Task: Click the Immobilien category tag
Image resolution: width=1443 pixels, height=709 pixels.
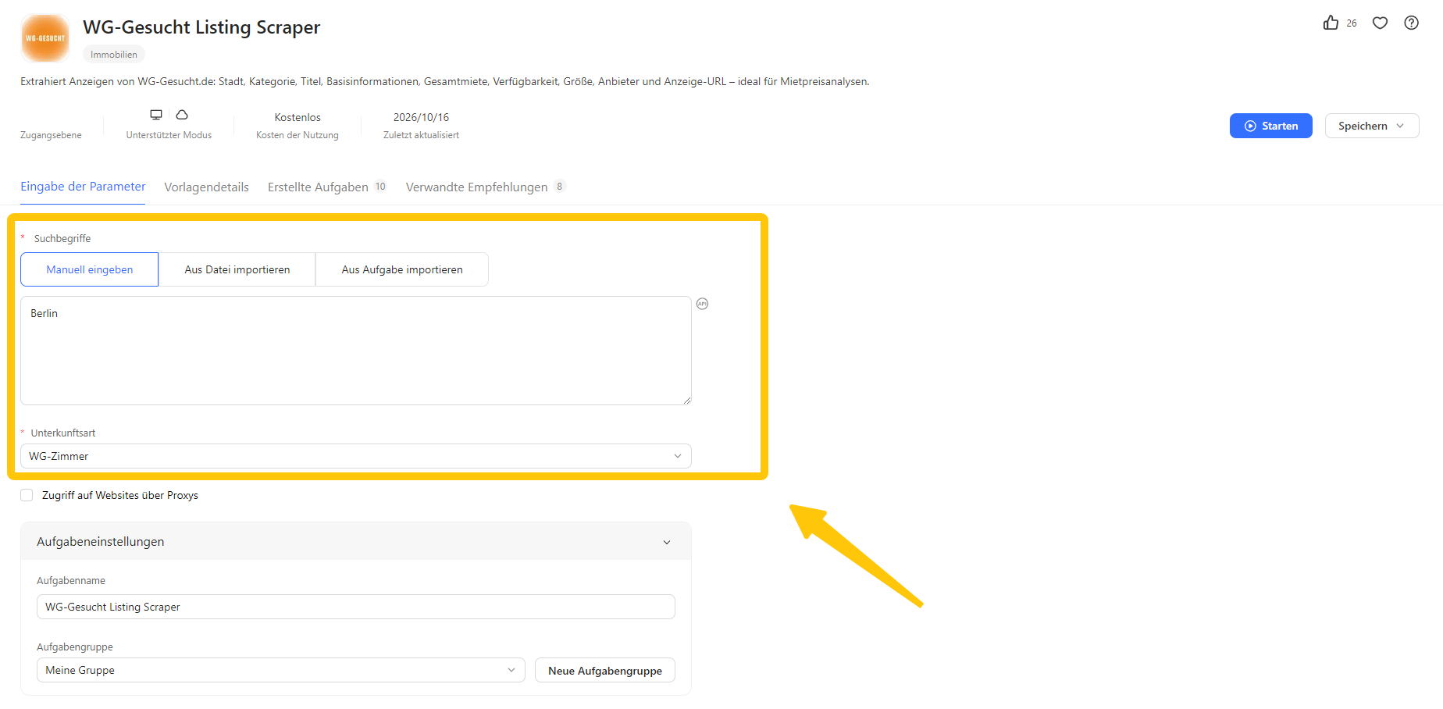Action: pyautogui.click(x=114, y=55)
